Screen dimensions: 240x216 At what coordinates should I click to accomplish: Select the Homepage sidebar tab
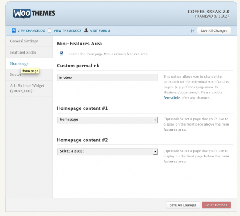[29, 63]
